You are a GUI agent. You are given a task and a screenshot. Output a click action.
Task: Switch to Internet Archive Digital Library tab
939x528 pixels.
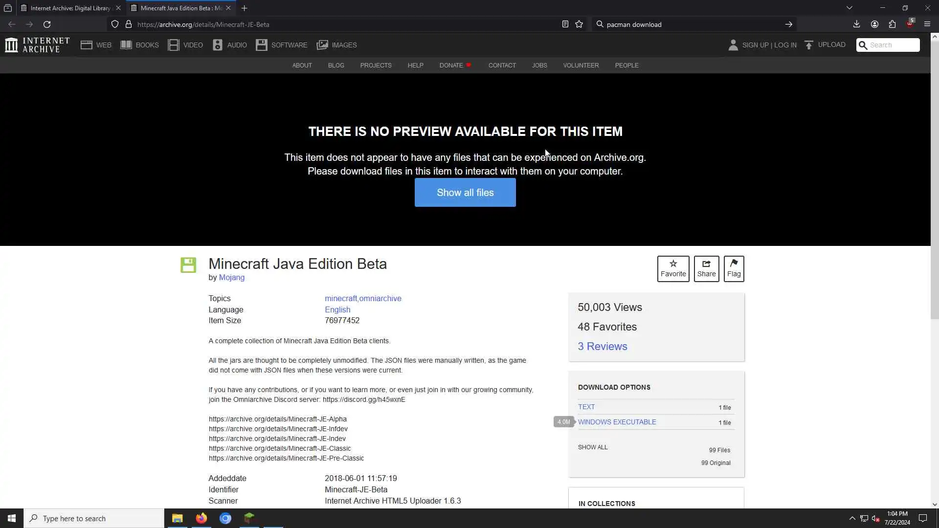[x=69, y=8]
